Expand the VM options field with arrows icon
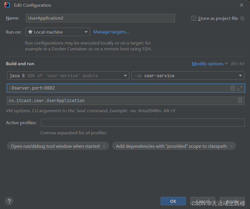This screenshot has width=250, height=209. tap(240, 88)
